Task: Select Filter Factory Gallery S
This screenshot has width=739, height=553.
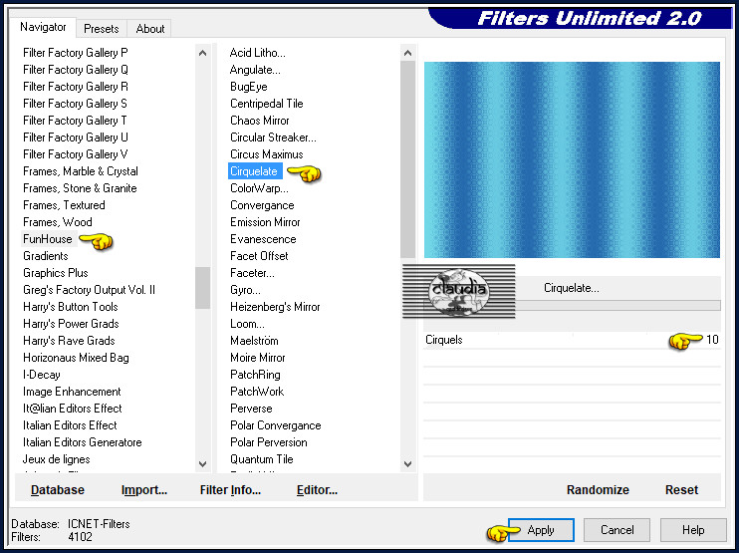Action: [x=75, y=104]
